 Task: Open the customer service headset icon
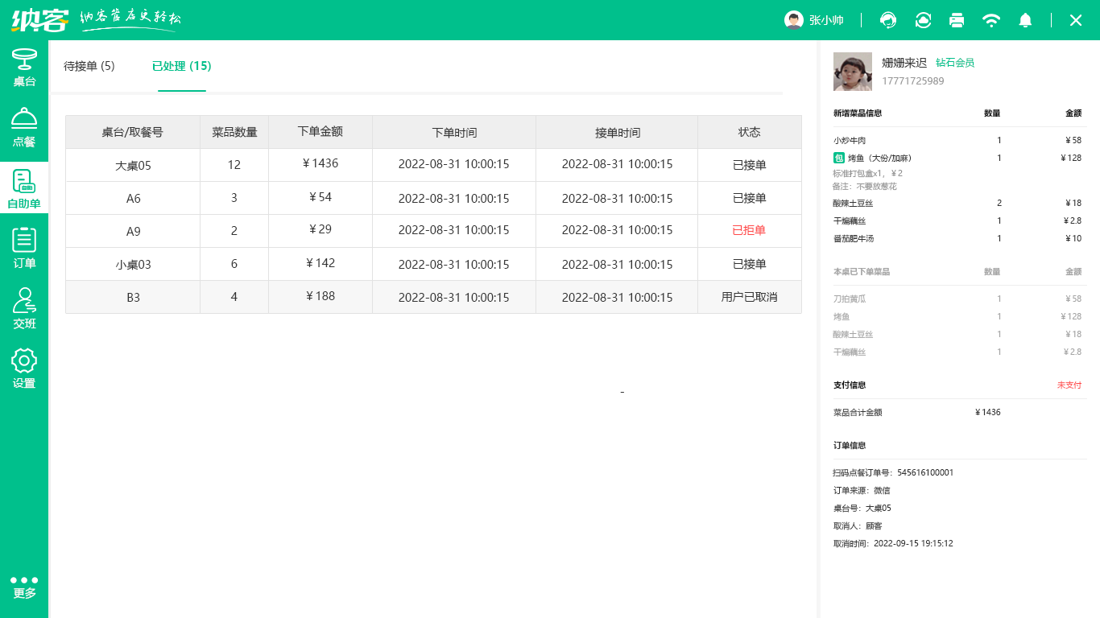coord(889,20)
